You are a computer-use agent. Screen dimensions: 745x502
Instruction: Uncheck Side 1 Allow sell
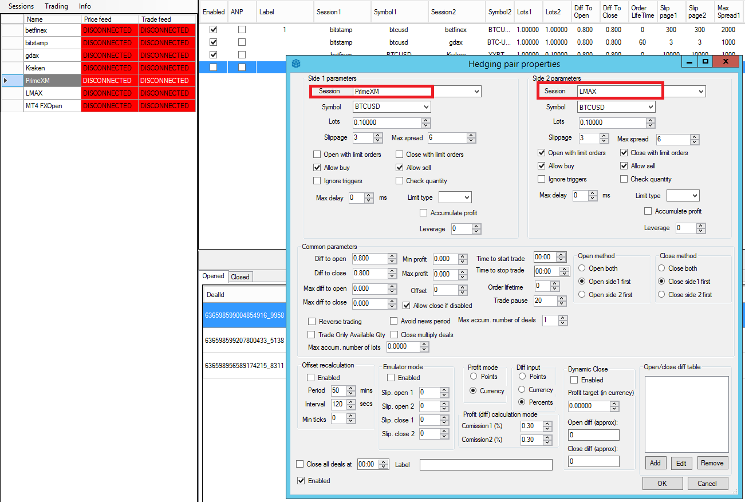[x=400, y=168]
